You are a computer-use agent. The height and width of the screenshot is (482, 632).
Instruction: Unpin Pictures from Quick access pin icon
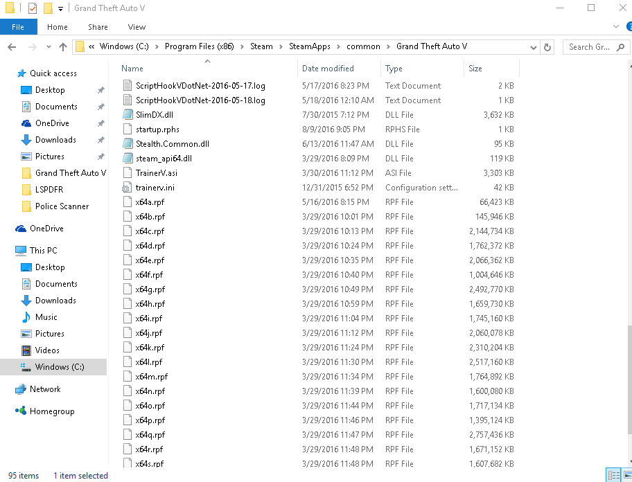point(100,157)
